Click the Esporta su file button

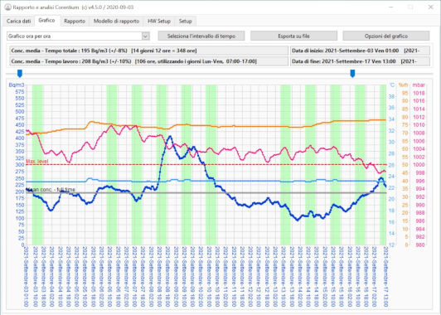click(293, 36)
